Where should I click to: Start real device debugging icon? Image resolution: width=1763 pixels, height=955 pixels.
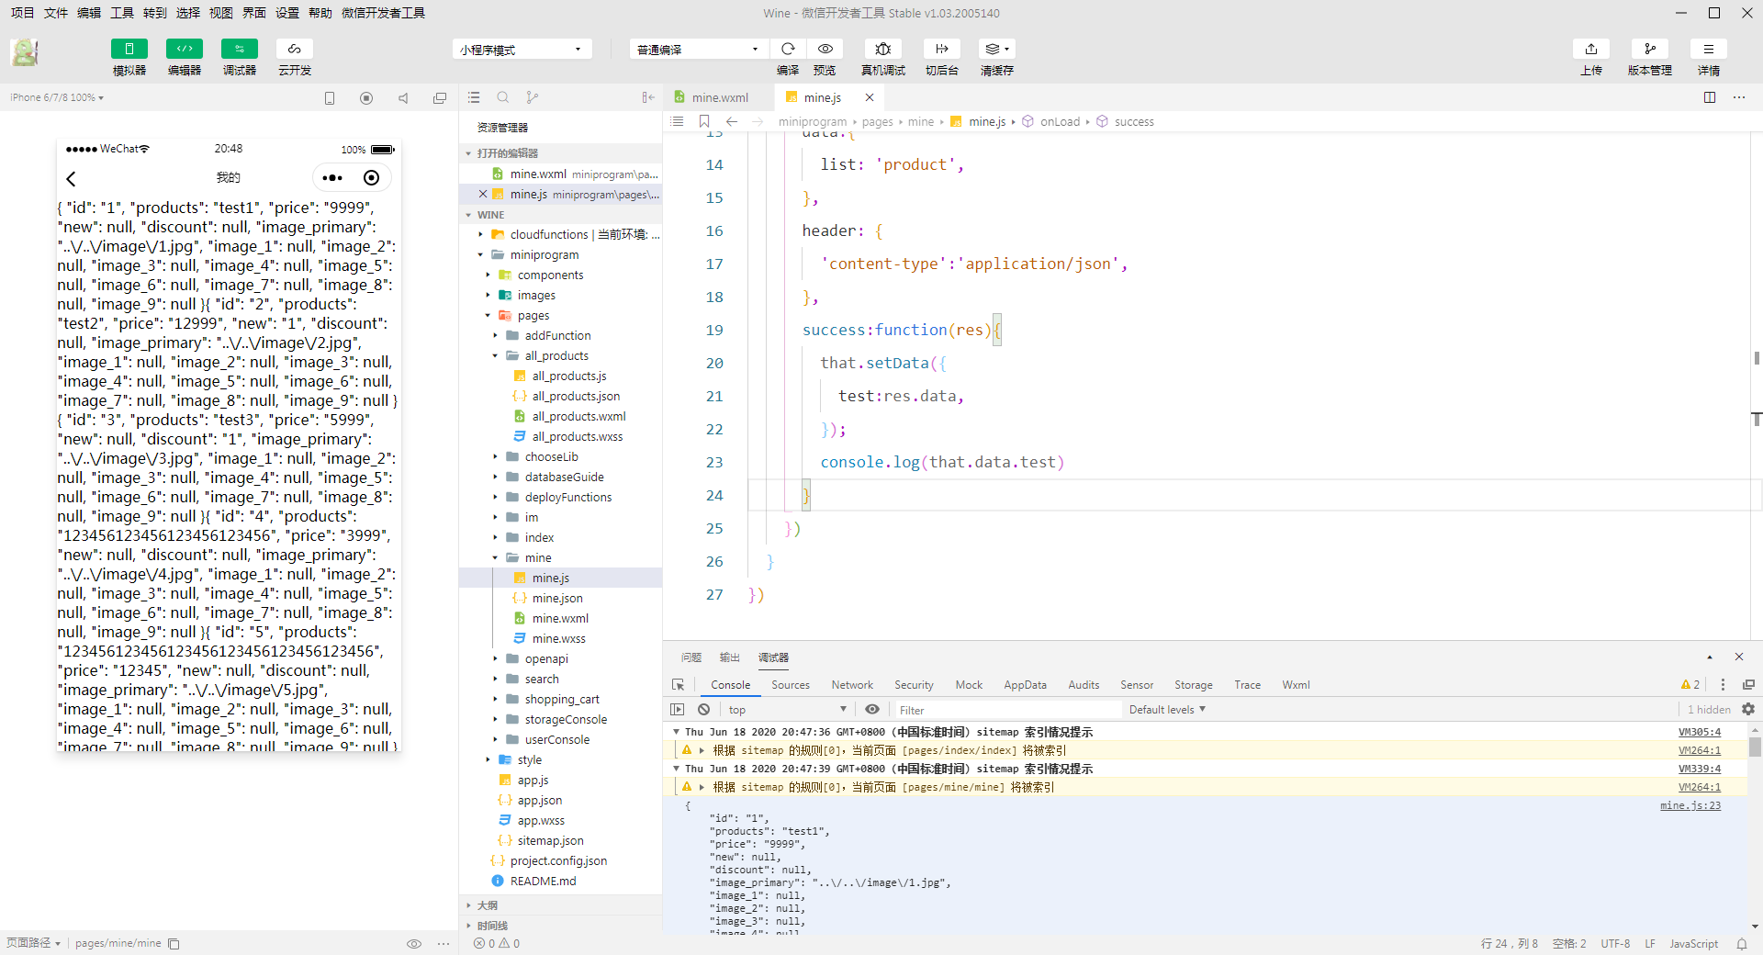click(882, 49)
